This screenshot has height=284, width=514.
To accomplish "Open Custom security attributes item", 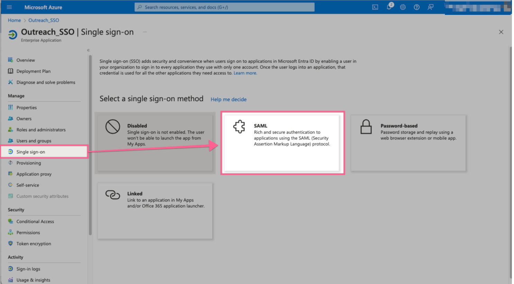I will pyautogui.click(x=43, y=196).
